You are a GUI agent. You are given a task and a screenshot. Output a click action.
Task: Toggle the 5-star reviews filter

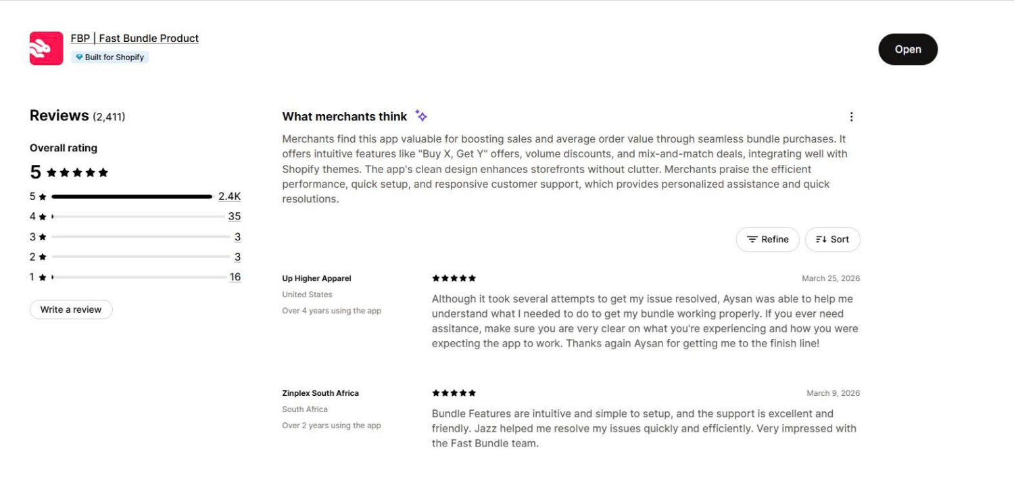(230, 196)
